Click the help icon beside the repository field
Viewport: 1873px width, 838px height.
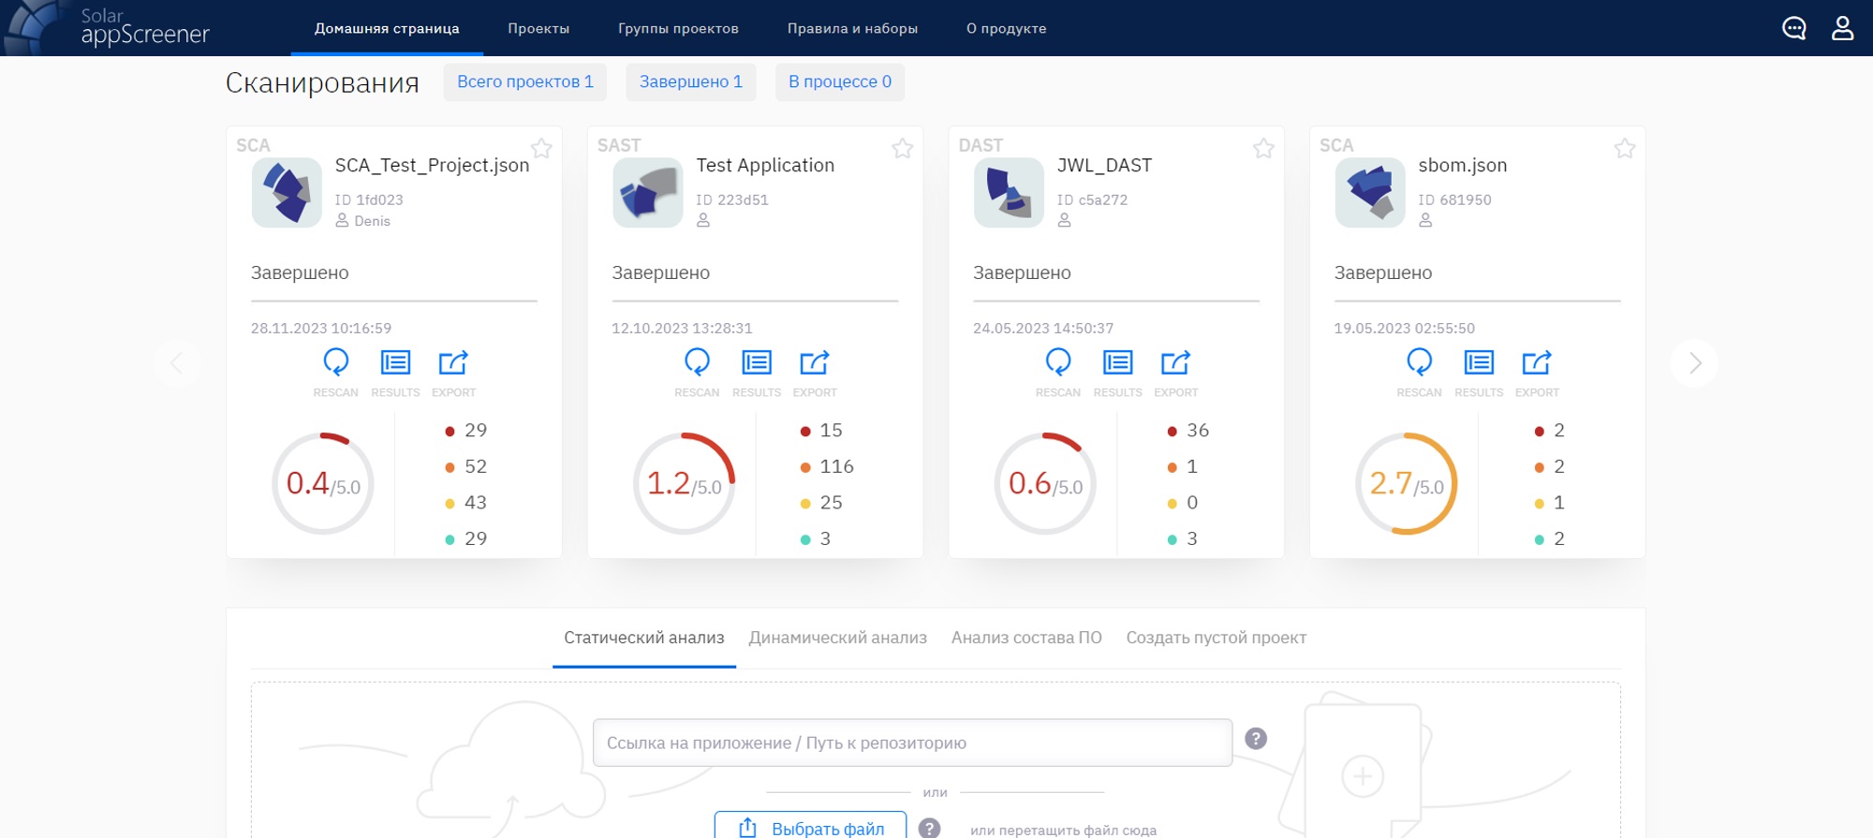click(x=1256, y=739)
